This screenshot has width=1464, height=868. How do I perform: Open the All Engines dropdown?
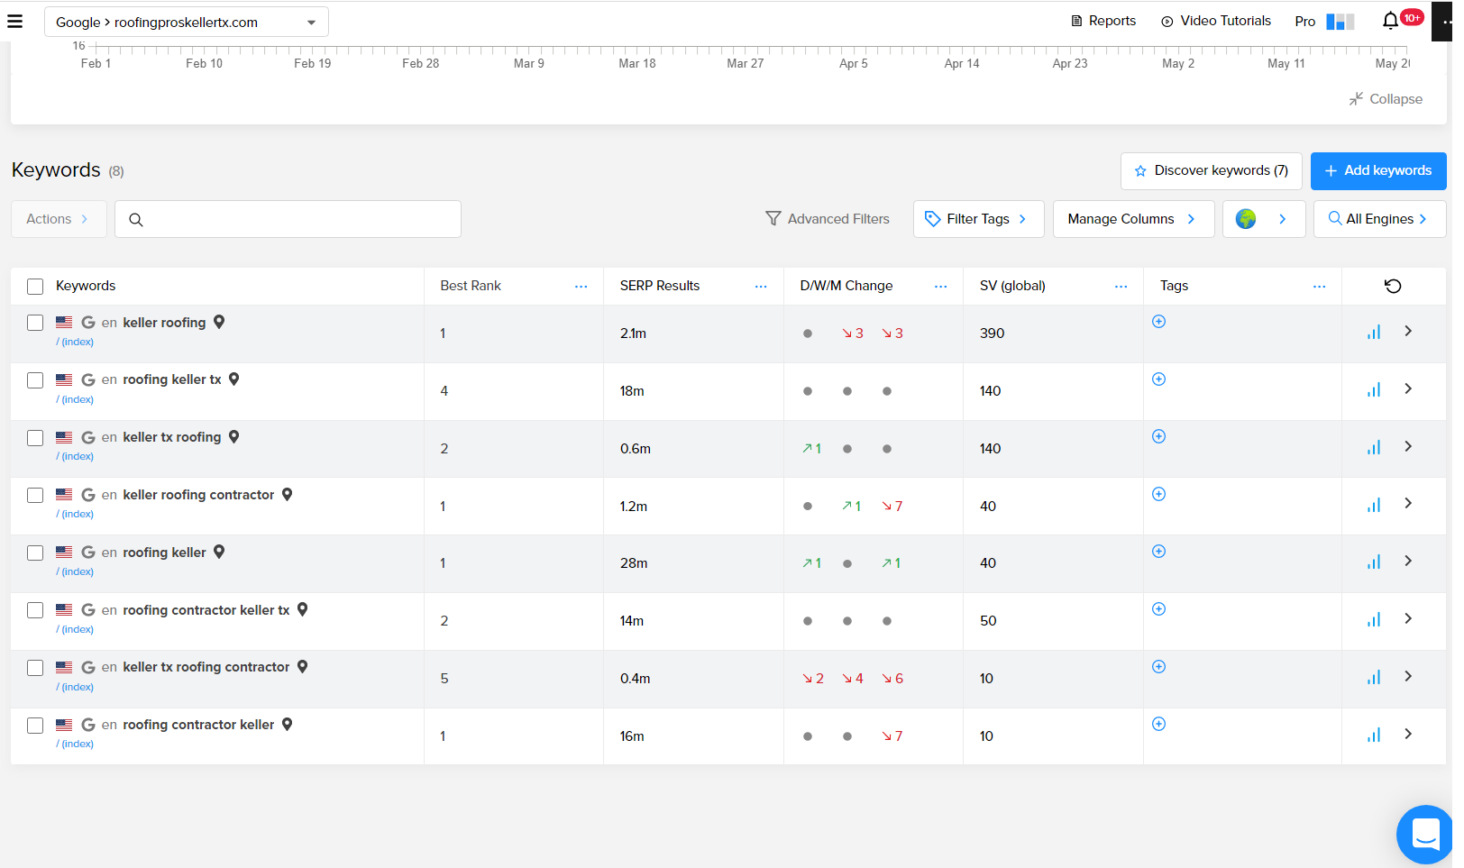click(x=1379, y=219)
